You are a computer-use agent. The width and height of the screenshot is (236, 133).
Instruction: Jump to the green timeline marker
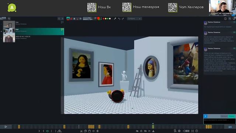(x=153, y=126)
